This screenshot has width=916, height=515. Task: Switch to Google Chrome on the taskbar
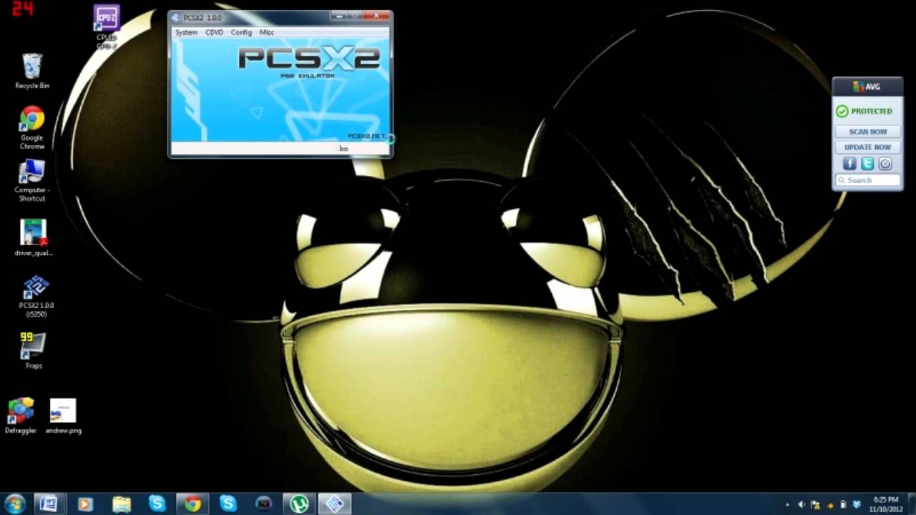(x=193, y=504)
